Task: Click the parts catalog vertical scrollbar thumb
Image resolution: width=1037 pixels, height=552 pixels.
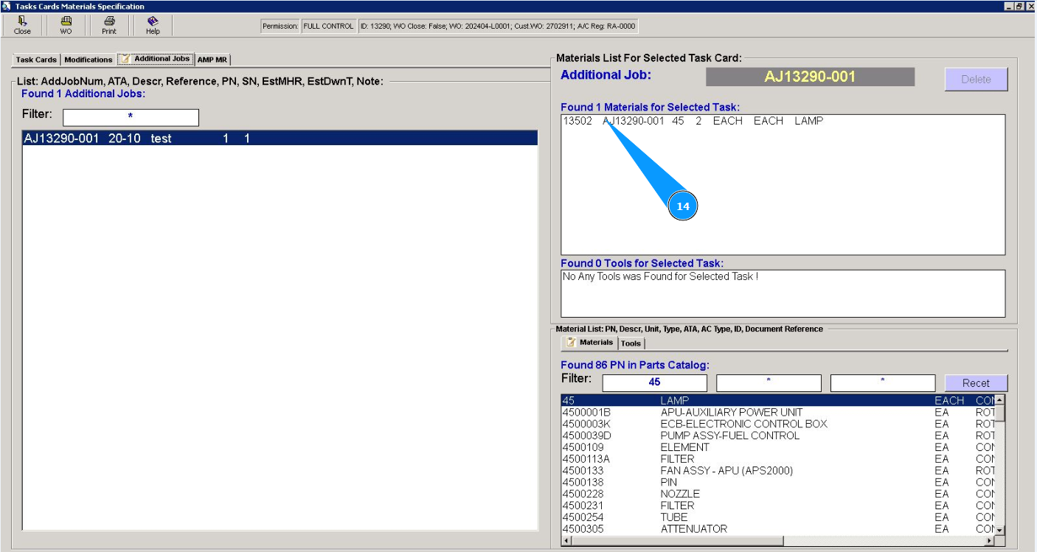Action: [x=1000, y=413]
